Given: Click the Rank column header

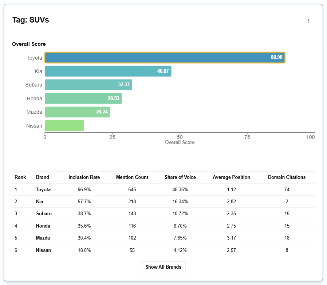Looking at the screenshot, I should click(x=20, y=177).
